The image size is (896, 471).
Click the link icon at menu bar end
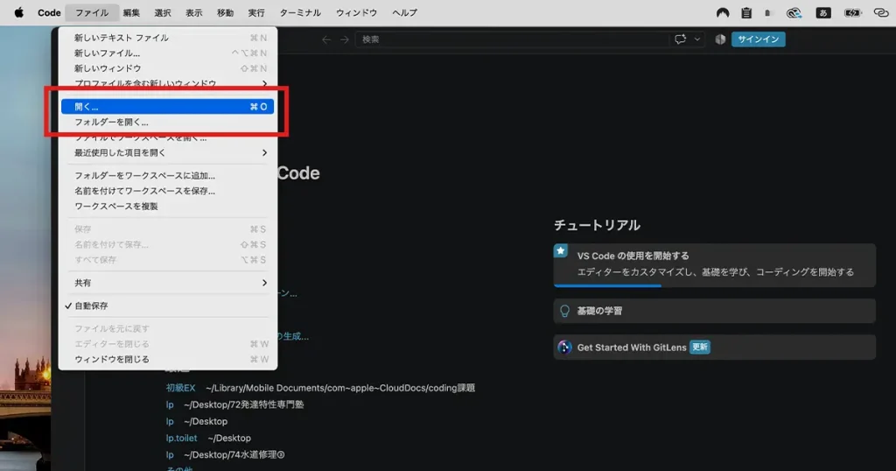pyautogui.click(x=880, y=12)
